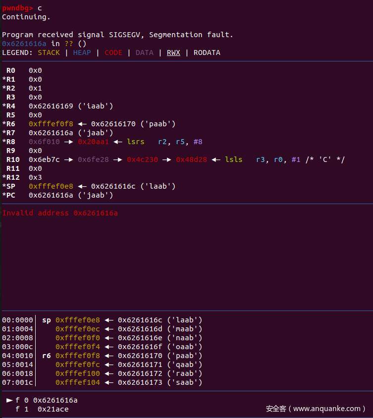Viewport: 373px width, 418px height.
Task: Click the CODE label in the legend
Action: (x=113, y=52)
